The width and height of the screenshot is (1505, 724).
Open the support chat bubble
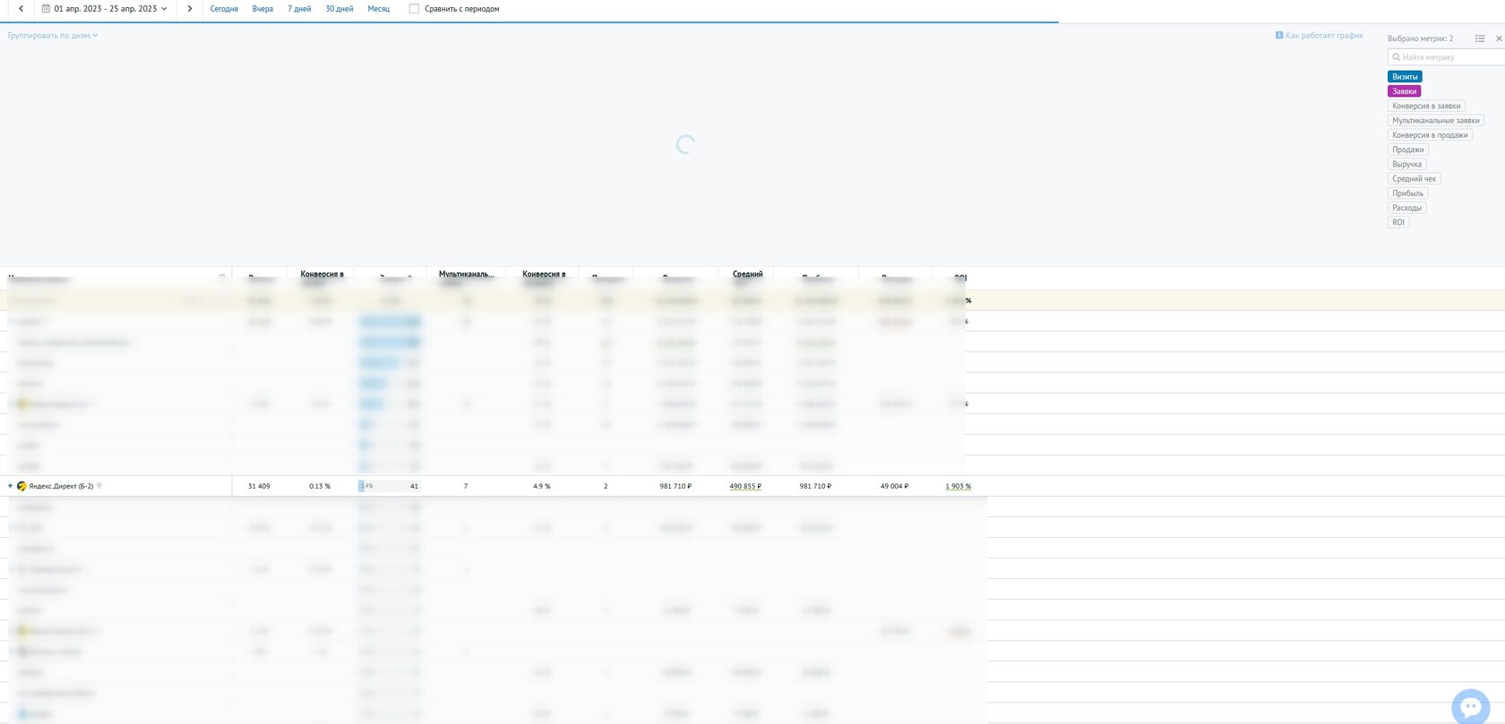click(1470, 707)
